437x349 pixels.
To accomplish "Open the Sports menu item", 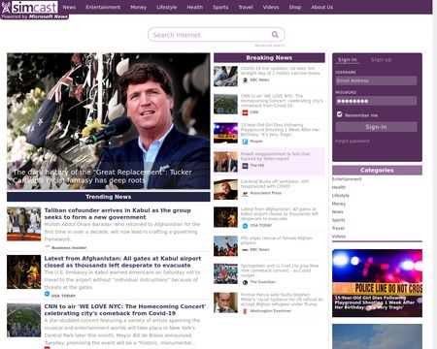I will pos(220,7).
